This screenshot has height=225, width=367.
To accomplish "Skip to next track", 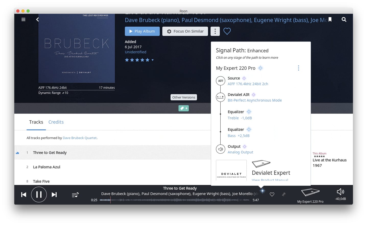I will [54, 195].
